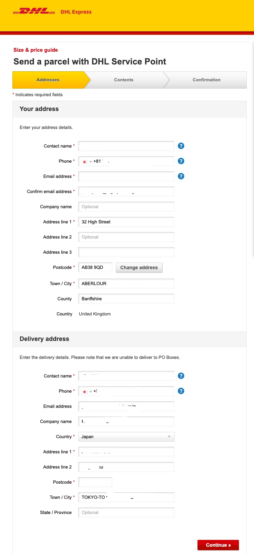
Task: Click the County field showing Banffshire
Action: 126,299
